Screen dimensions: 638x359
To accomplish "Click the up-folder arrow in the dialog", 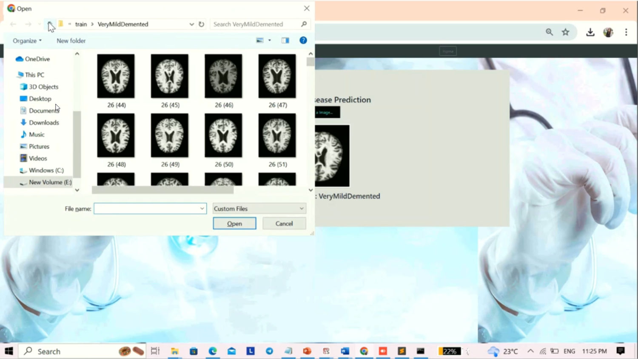I will tap(50, 24).
